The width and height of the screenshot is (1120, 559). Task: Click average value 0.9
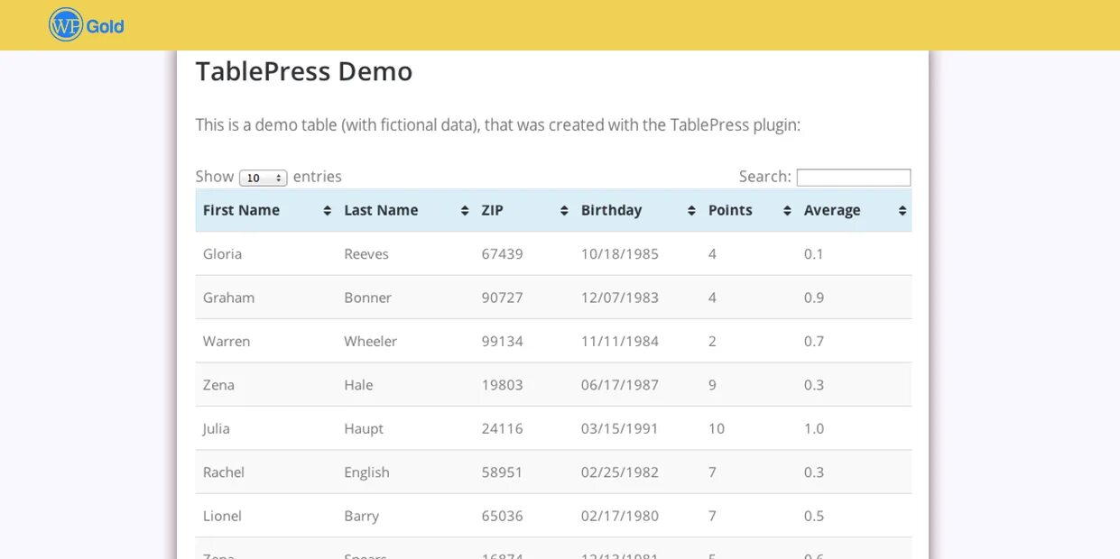click(x=814, y=298)
